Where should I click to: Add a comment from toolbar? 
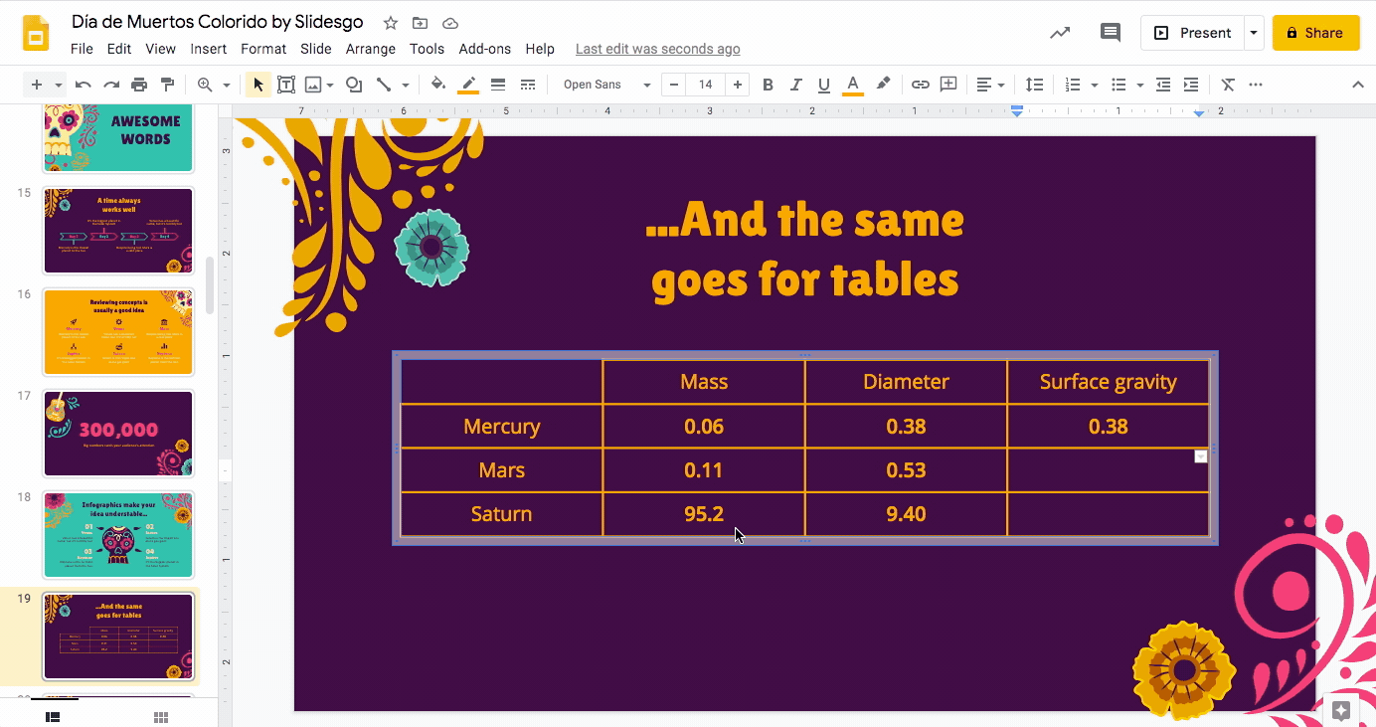coord(948,85)
